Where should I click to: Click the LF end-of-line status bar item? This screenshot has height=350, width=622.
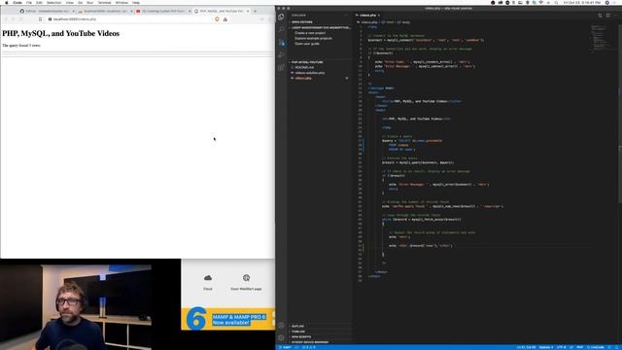571,347
